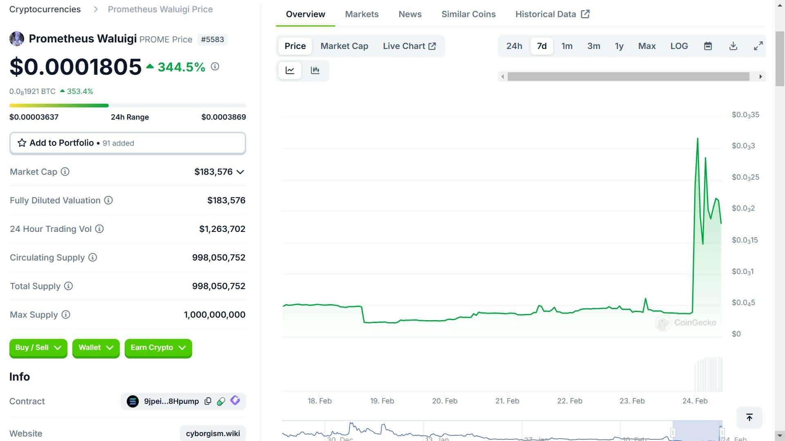785x441 pixels.
Task: Click the $0.0003869 24h high value
Action: 224,117
